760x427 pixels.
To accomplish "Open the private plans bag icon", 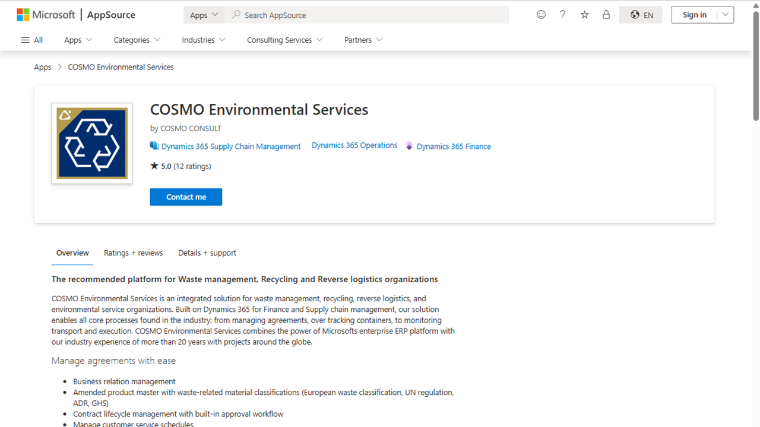I will (606, 14).
